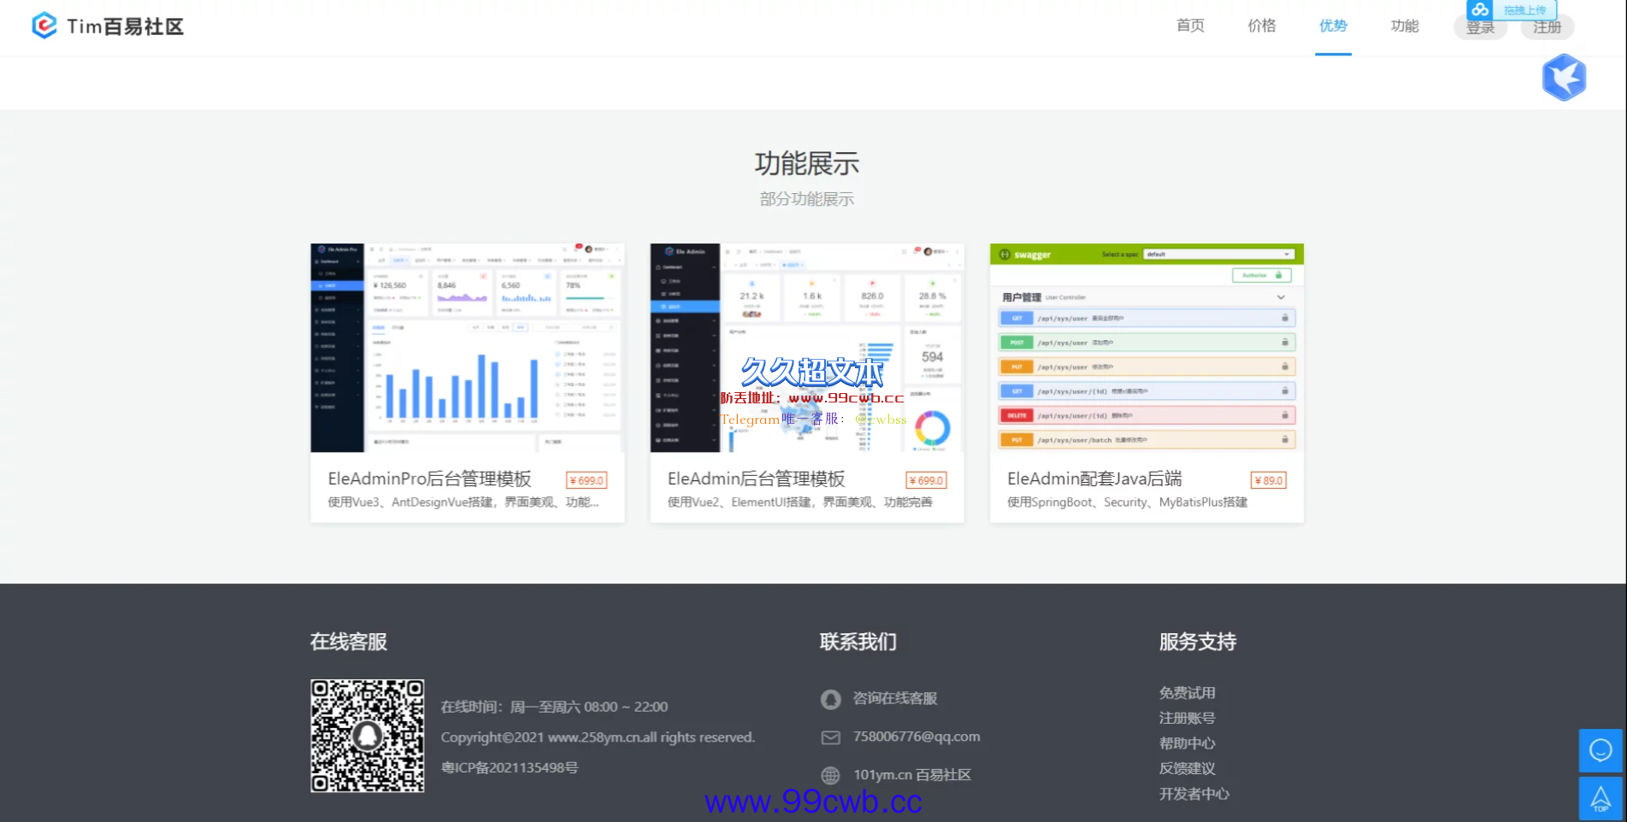1627x822 pixels.
Task: Click the QQ customer service QR code
Action: [368, 736]
